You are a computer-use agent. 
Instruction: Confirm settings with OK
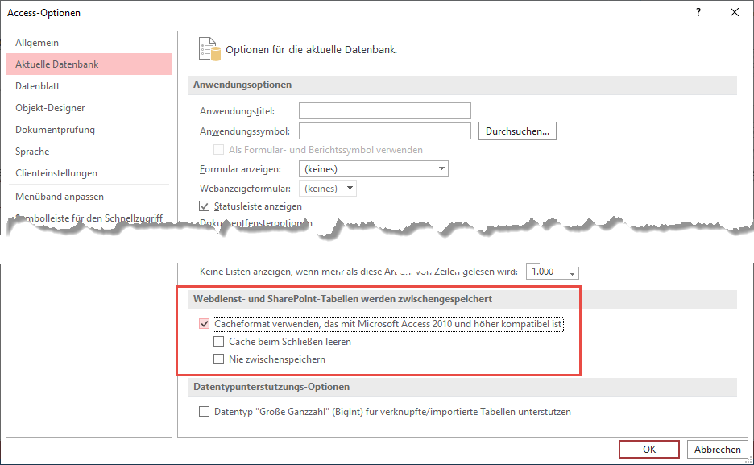pyautogui.click(x=648, y=449)
